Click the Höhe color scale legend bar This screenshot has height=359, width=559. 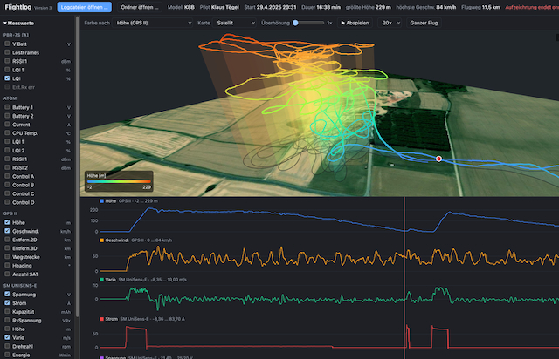coord(119,181)
